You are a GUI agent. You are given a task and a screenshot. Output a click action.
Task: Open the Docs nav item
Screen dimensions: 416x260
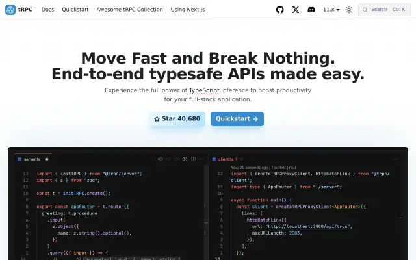point(47,10)
